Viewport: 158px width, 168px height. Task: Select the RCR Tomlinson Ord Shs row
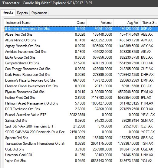[81, 109]
